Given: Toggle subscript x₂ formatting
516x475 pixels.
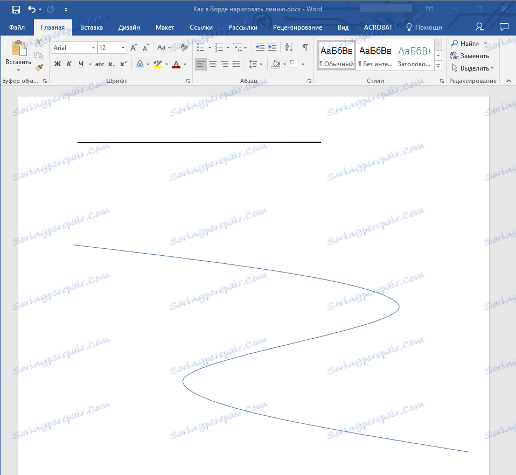Looking at the screenshot, I should [111, 64].
